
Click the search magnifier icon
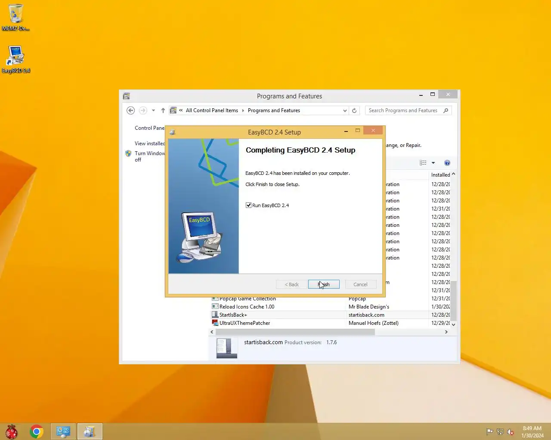coord(446,110)
